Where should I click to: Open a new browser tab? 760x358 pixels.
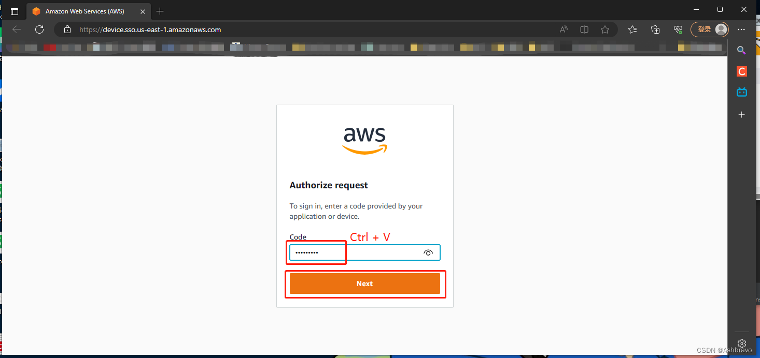(160, 11)
